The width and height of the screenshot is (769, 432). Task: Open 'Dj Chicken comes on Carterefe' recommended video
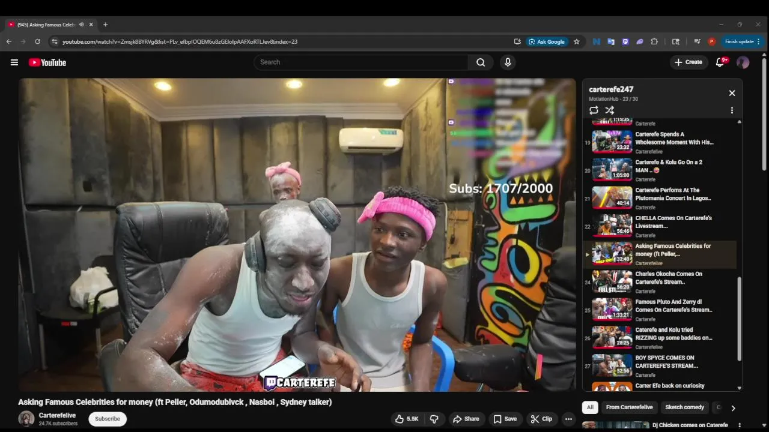pos(690,425)
